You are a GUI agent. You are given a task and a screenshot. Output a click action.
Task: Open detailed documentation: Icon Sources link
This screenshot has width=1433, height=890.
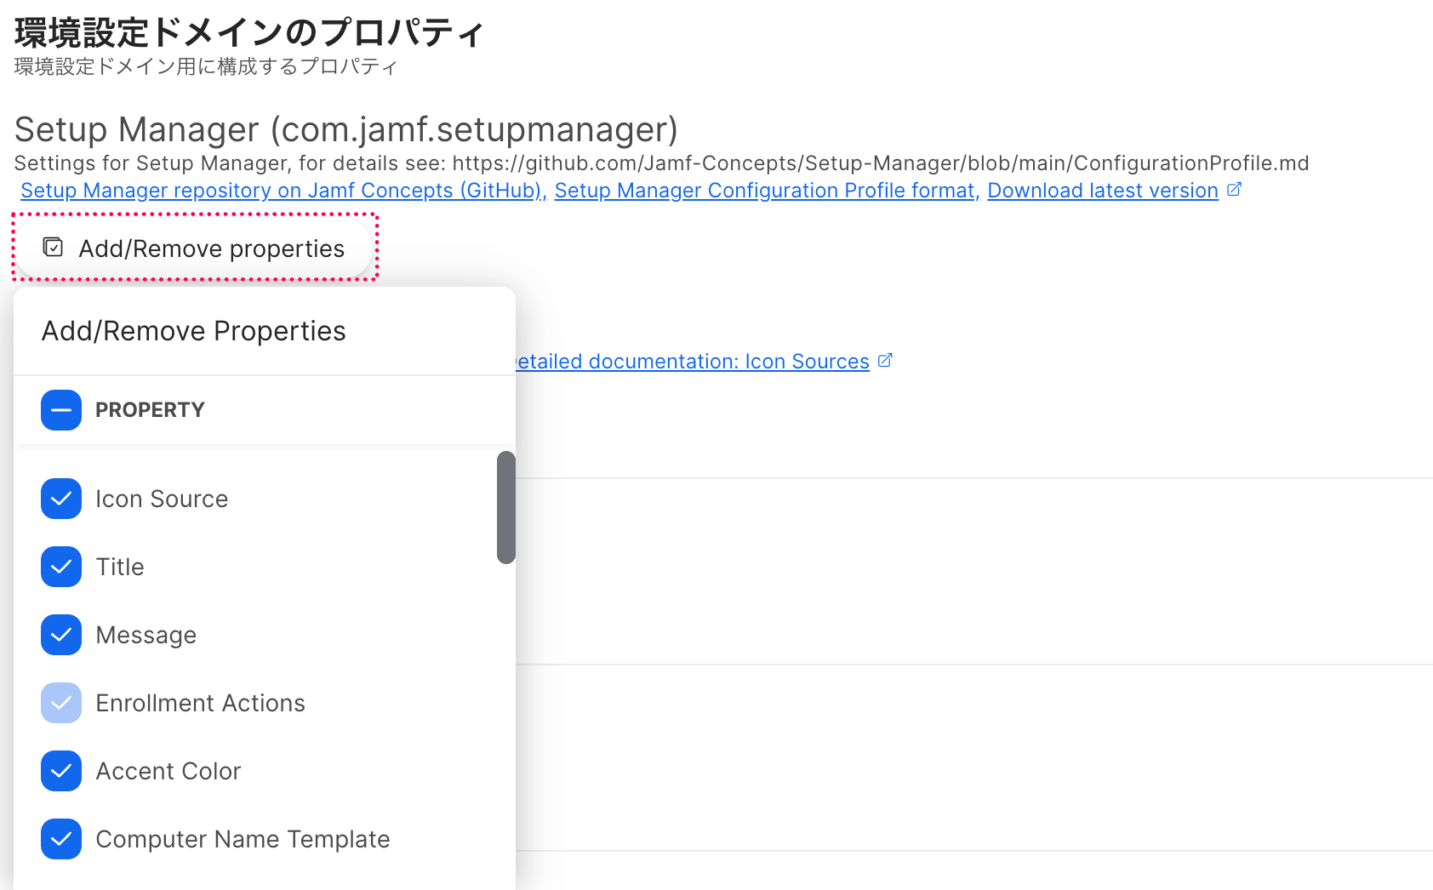694,362
